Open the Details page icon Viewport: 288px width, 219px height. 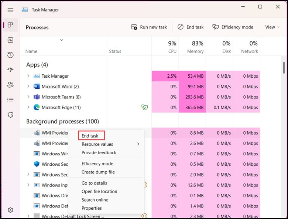10,100
